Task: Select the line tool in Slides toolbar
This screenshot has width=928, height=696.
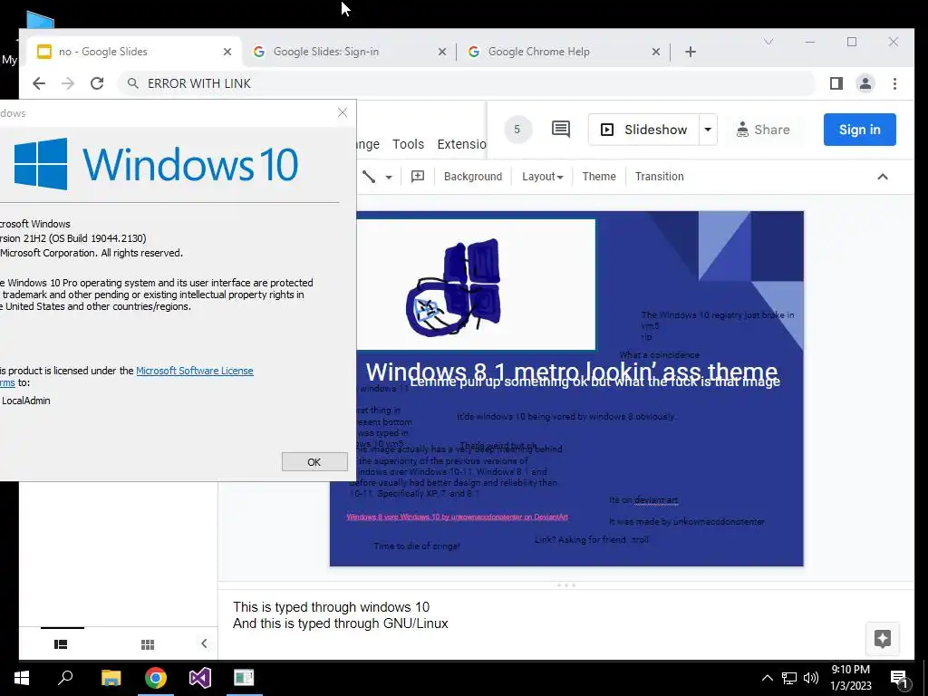Action: [x=369, y=177]
